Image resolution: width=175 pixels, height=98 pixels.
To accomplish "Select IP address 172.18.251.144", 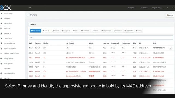I will click(x=145, y=53).
